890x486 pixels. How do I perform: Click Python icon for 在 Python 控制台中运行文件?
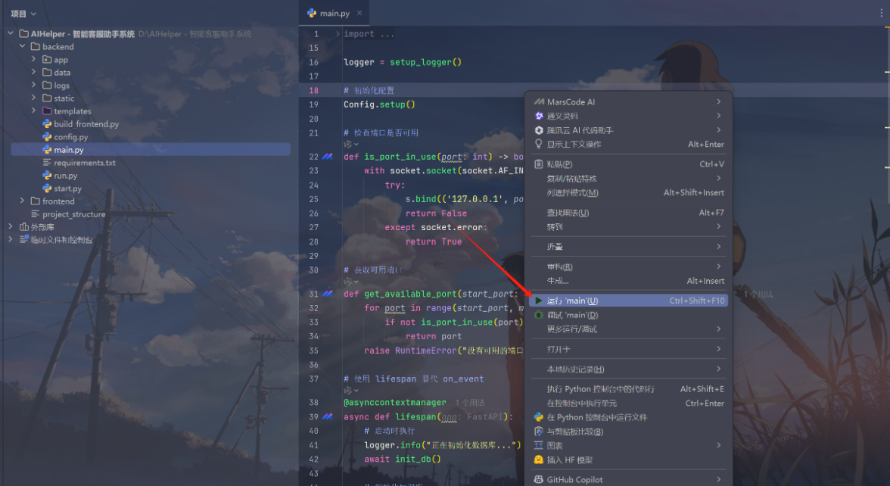click(539, 416)
